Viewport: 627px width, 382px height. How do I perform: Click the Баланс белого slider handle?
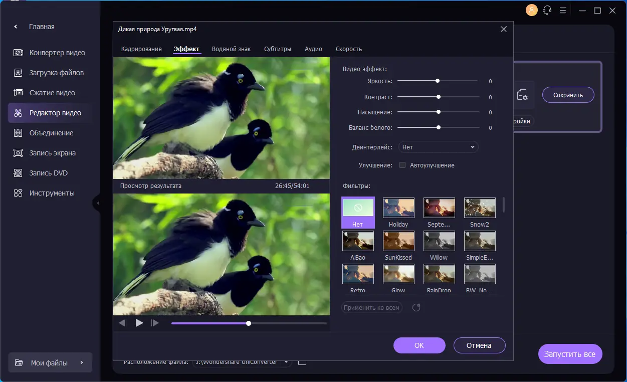click(439, 127)
